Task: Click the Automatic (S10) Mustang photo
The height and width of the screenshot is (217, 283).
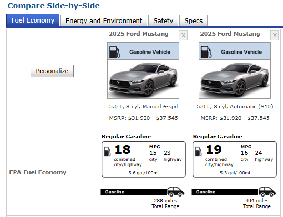Action: 235,79
